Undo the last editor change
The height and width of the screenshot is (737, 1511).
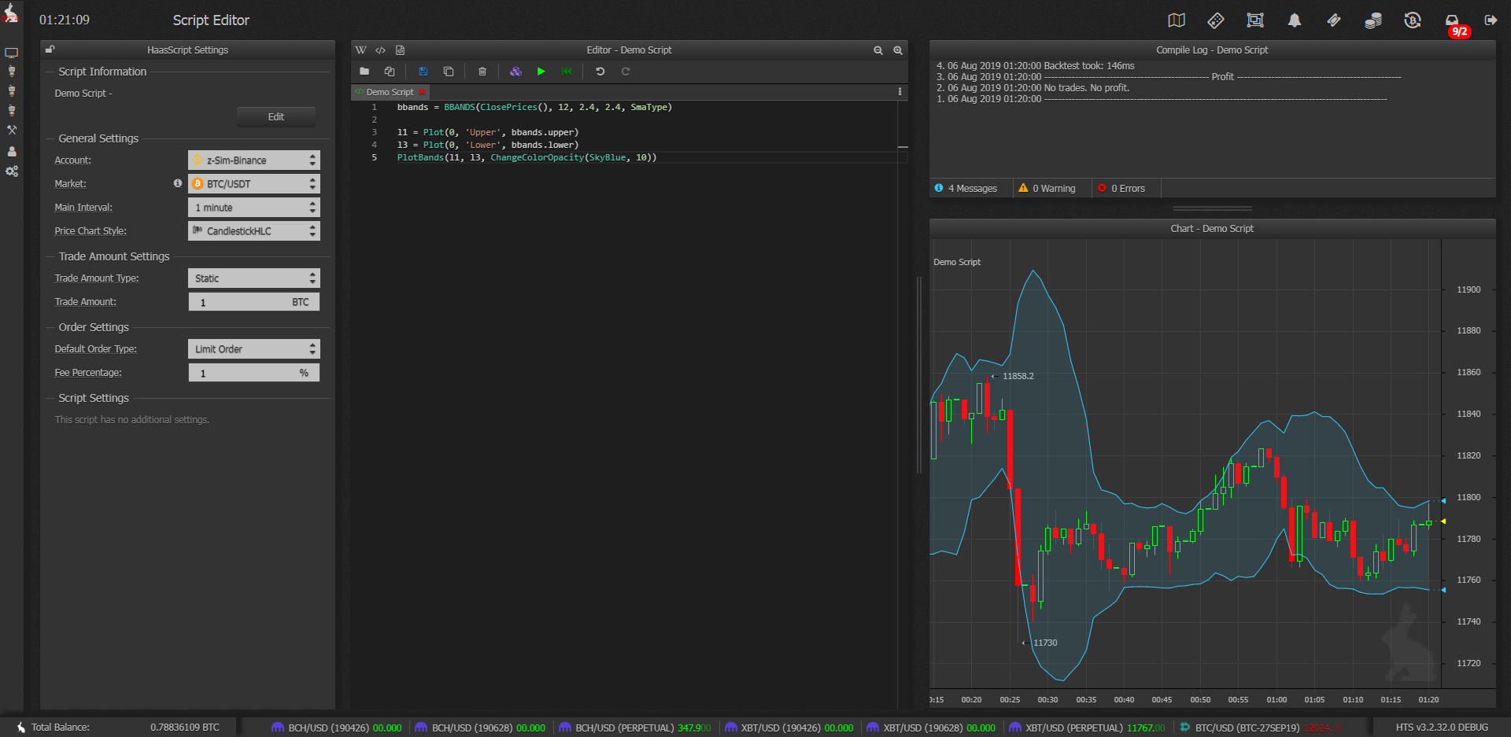tap(600, 72)
